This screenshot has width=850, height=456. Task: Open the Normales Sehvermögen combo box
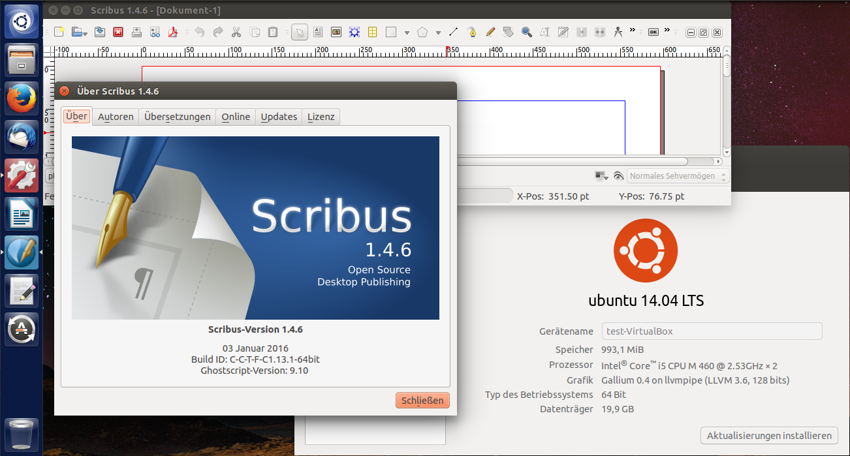tap(678, 176)
